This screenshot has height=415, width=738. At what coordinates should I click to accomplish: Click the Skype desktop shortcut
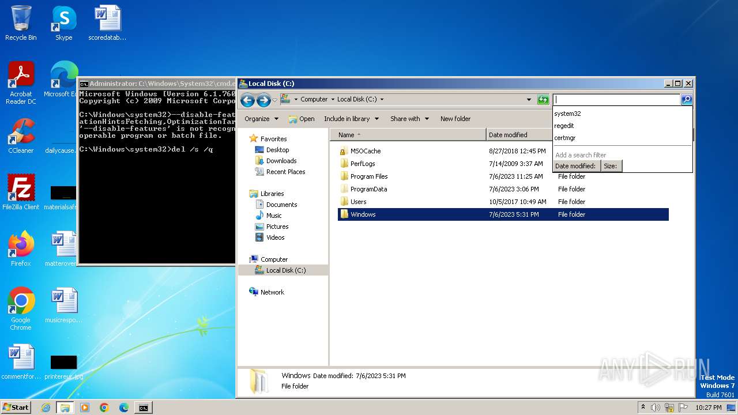click(x=63, y=23)
